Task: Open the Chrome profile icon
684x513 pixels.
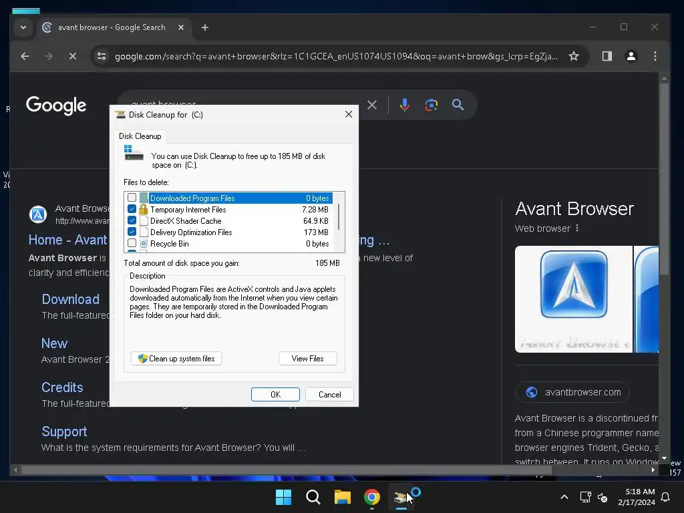Action: (x=631, y=56)
